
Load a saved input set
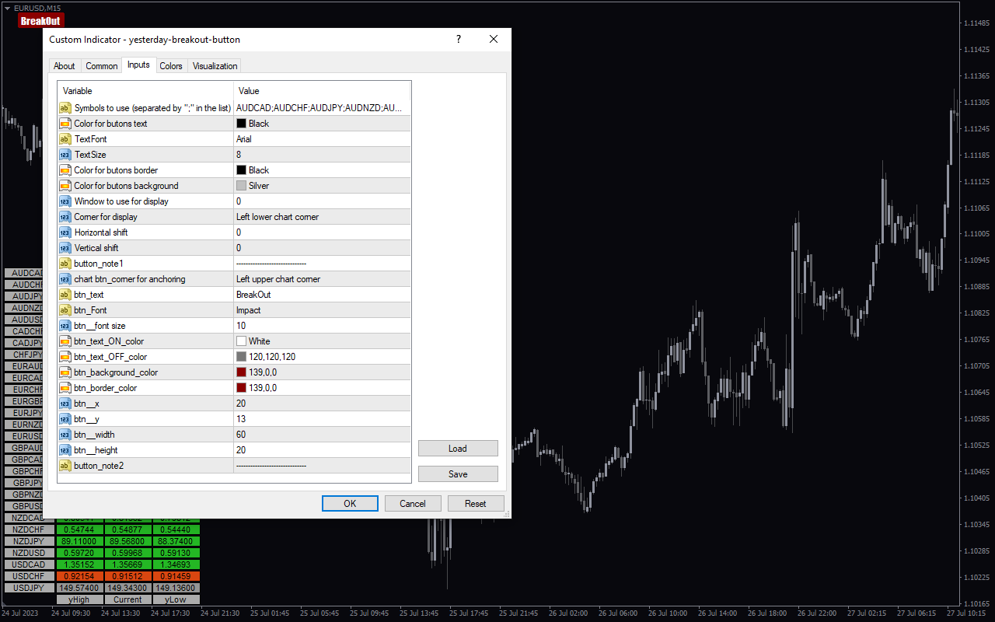point(458,449)
